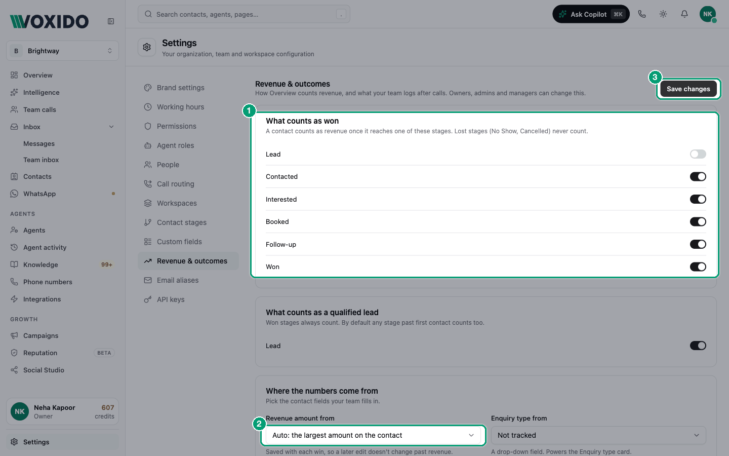This screenshot has height=456, width=729.
Task: Turn off Interested won toggle
Action: (698, 199)
